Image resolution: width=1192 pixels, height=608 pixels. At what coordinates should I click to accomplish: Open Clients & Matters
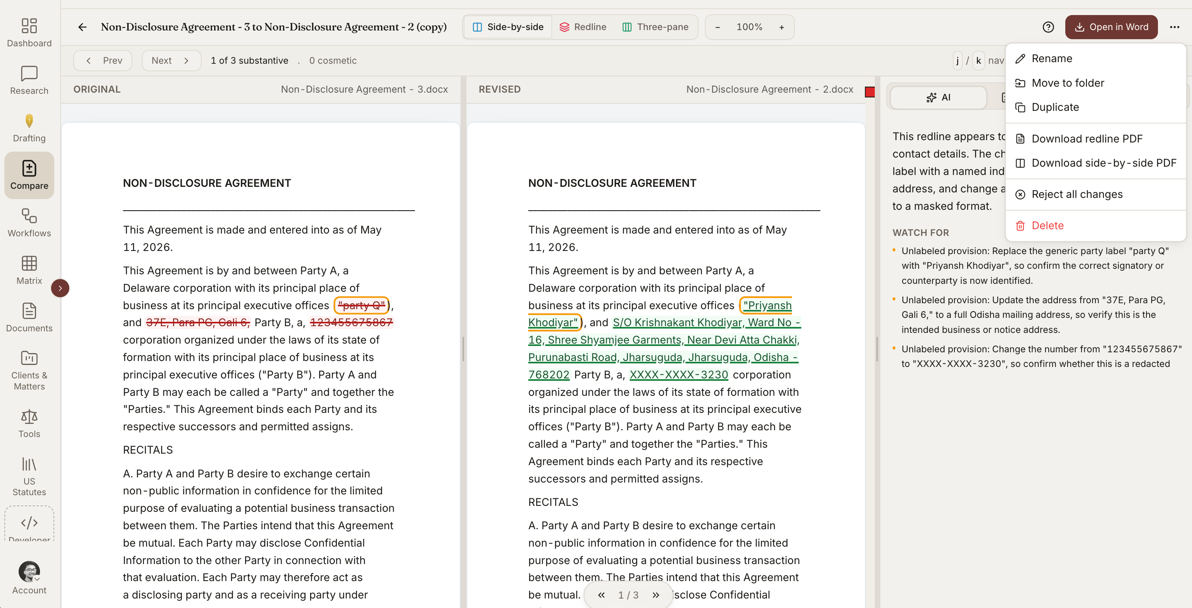coord(29,370)
